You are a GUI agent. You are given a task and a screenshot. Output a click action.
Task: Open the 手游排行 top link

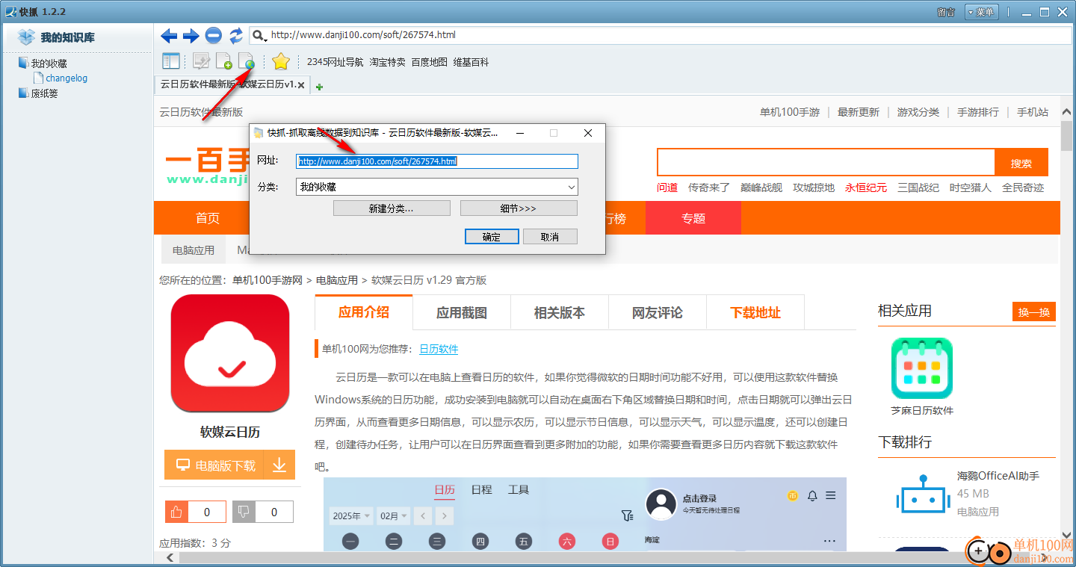tap(978, 112)
